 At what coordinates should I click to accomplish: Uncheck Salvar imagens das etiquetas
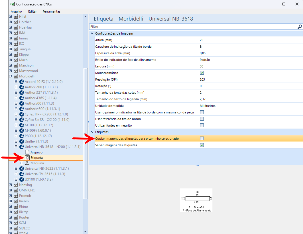202,145
